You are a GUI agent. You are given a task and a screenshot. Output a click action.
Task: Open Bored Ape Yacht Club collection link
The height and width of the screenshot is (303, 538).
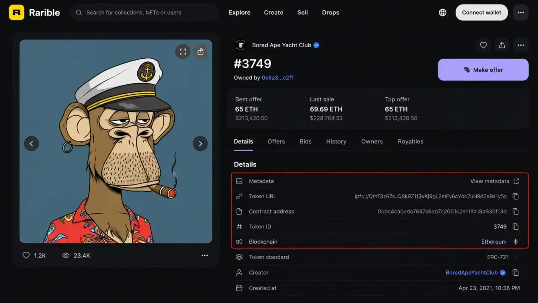point(282,45)
